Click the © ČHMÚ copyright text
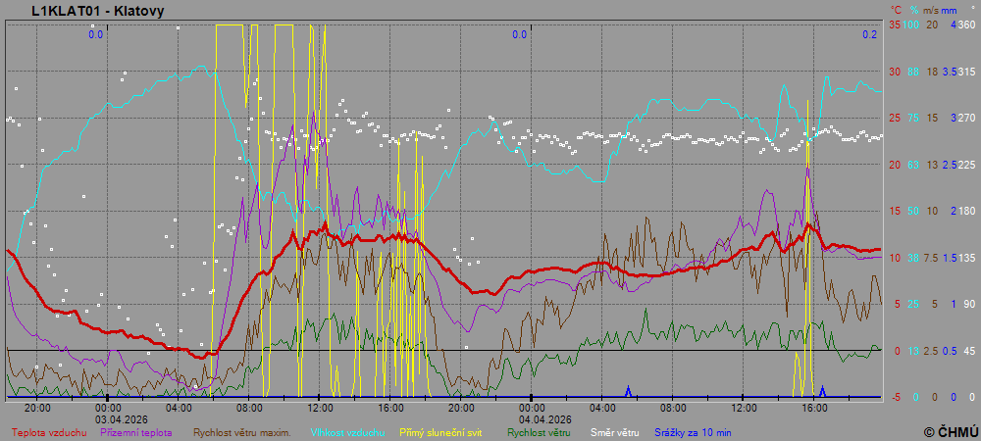This screenshot has width=981, height=441. pyautogui.click(x=951, y=431)
